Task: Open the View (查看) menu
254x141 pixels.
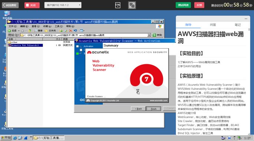Action: [x=36, y=26]
